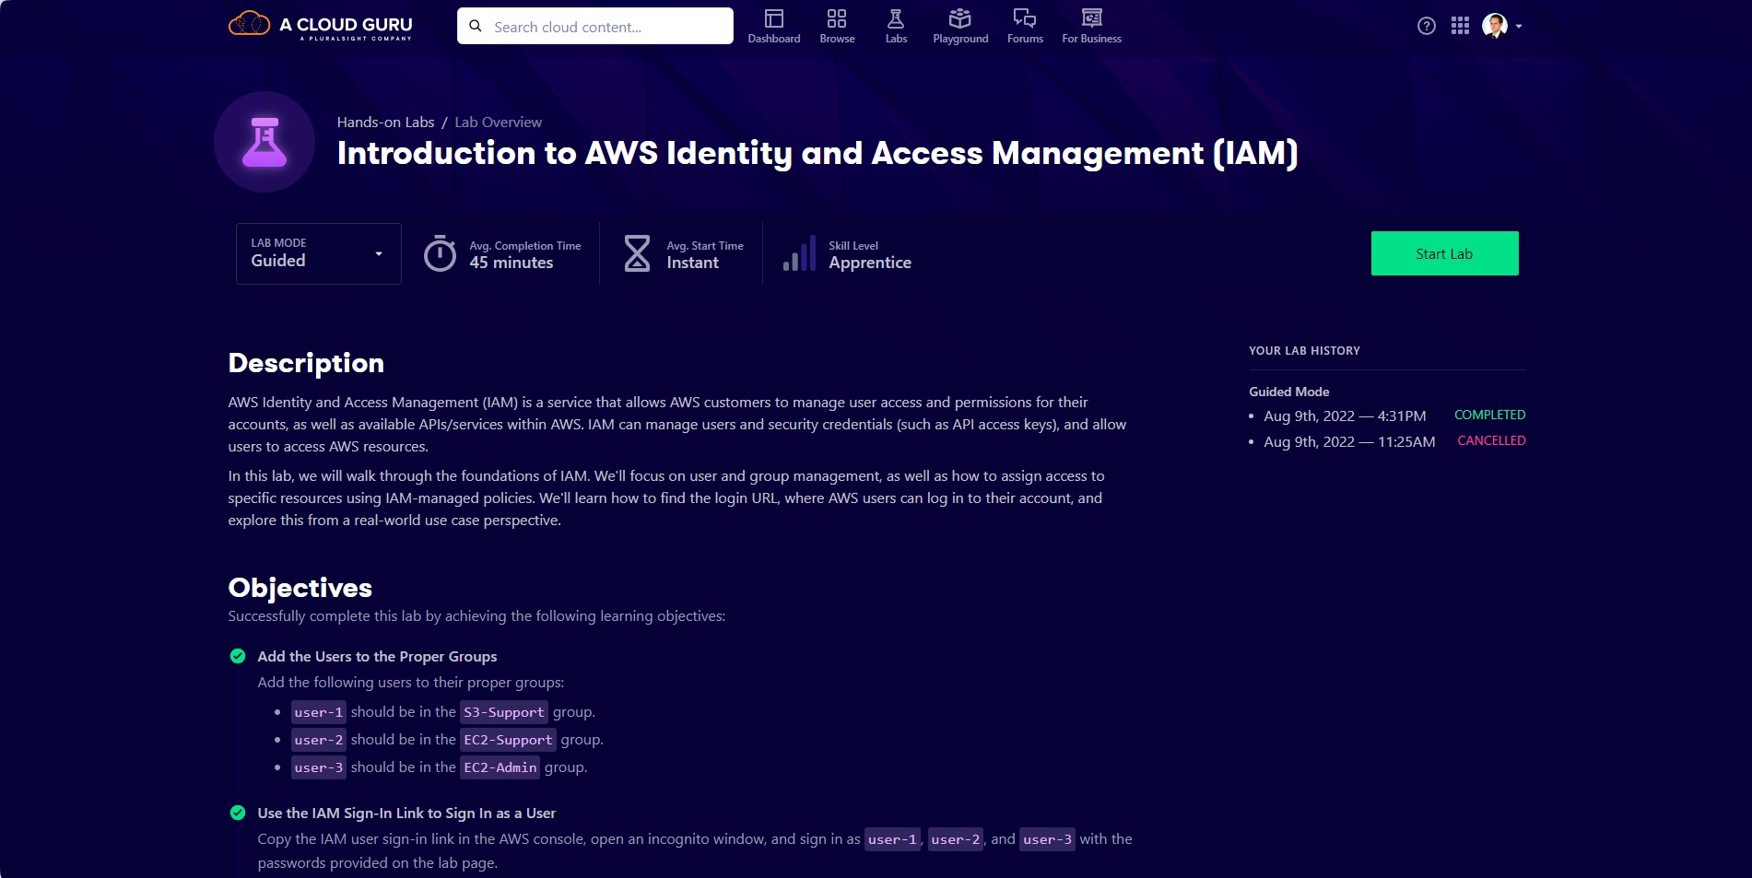Click the A Cloud Guru logo
The image size is (1752, 878).
(x=321, y=25)
